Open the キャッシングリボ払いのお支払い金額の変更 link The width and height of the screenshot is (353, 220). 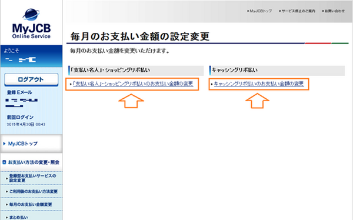259,84
